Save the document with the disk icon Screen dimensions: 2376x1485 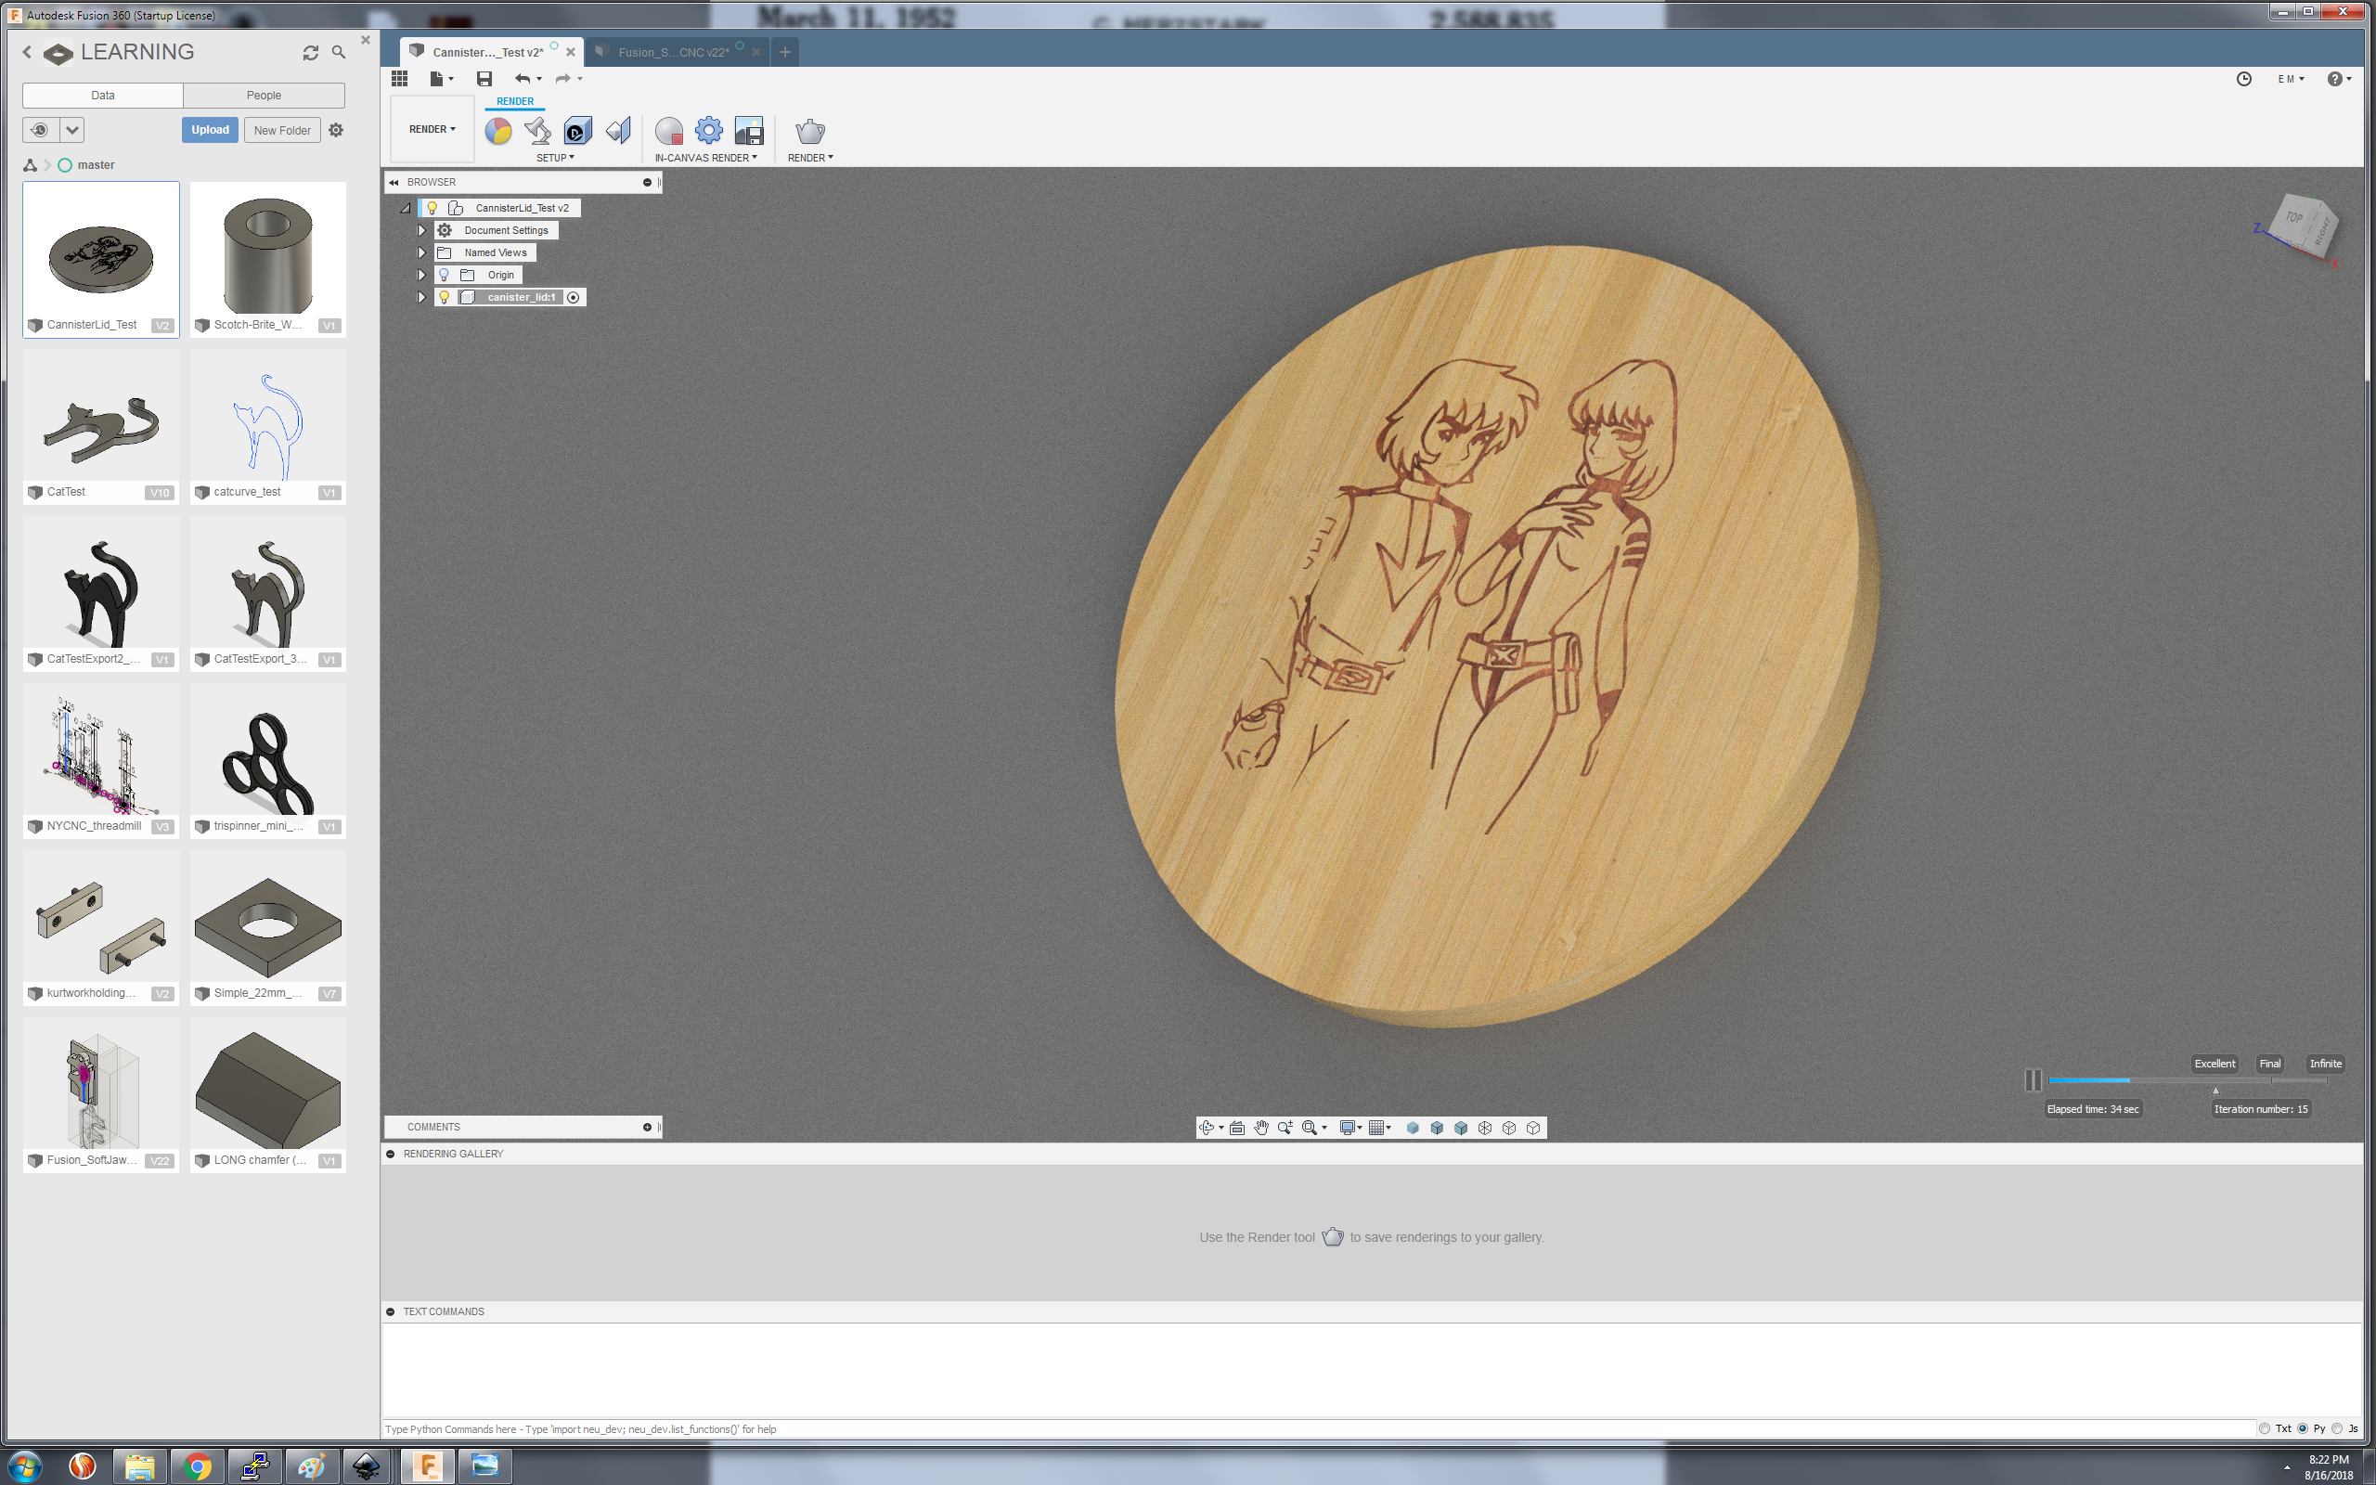[x=484, y=79]
